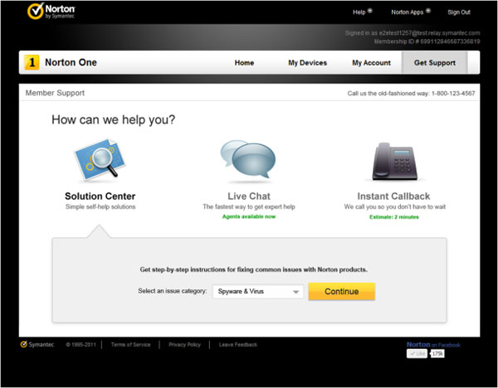This screenshot has height=388, width=498.
Task: Click the "Estimate: 2 minutes" text
Action: [393, 217]
